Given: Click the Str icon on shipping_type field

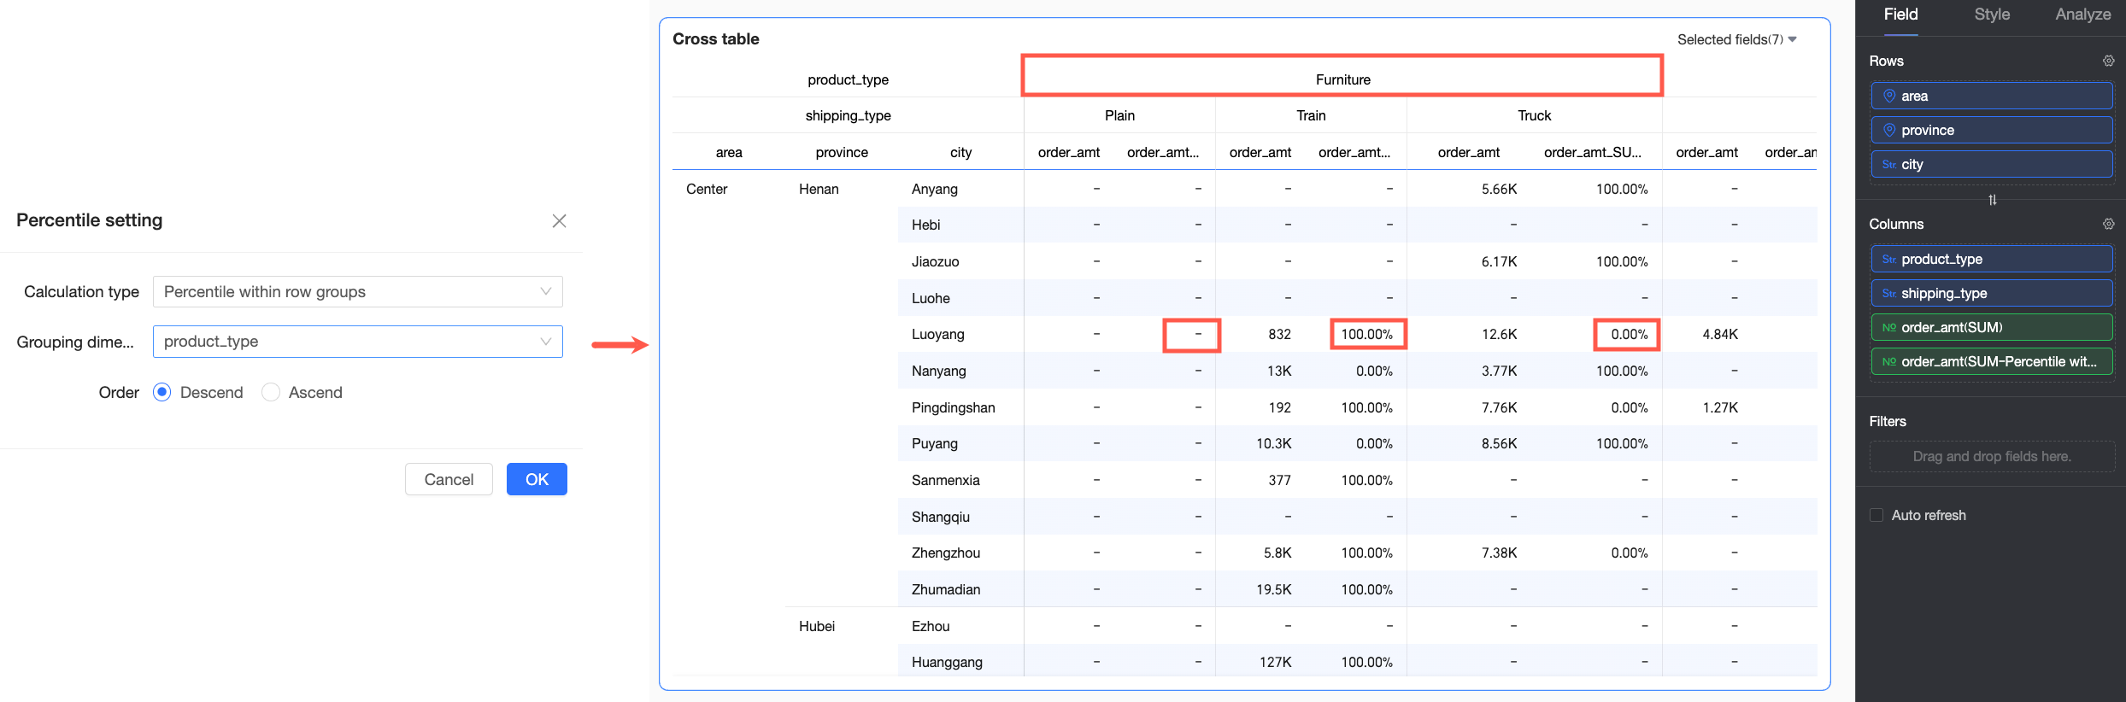Looking at the screenshot, I should point(1889,294).
